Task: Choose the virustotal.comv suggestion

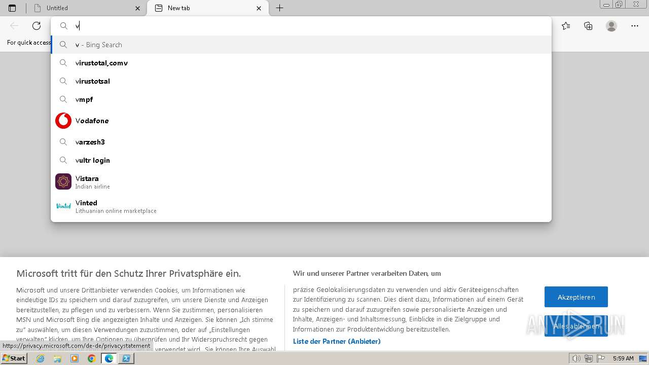Action: coord(301,63)
